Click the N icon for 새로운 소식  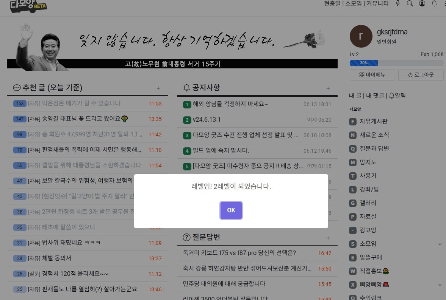[353, 135]
